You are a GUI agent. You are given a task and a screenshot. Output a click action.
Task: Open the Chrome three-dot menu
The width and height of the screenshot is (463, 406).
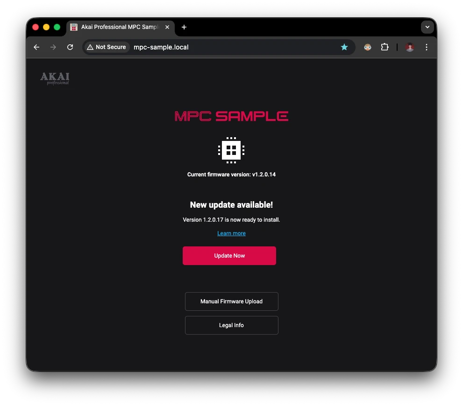tap(427, 47)
